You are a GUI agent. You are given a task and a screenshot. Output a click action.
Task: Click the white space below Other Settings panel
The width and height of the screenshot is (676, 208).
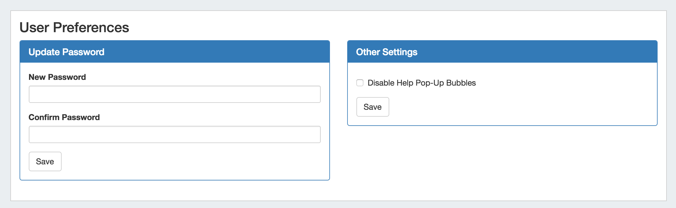pyautogui.click(x=502, y=161)
